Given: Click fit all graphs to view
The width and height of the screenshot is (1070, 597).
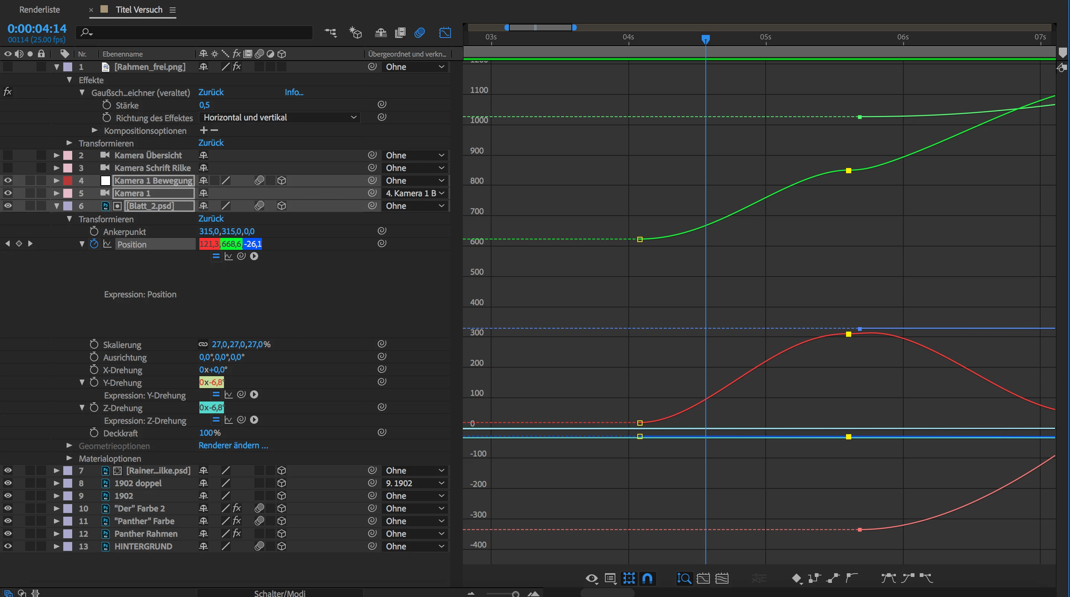Looking at the screenshot, I should (x=722, y=578).
